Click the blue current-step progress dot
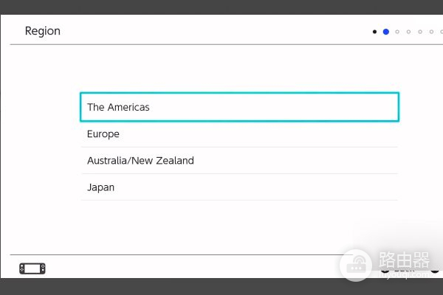Viewport: 443px width, 295px height. tap(385, 32)
